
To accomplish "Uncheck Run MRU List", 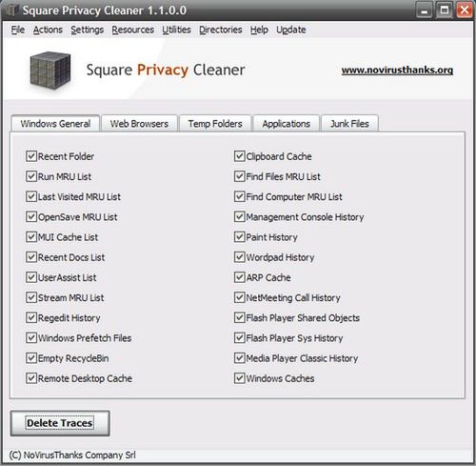I will point(31,176).
